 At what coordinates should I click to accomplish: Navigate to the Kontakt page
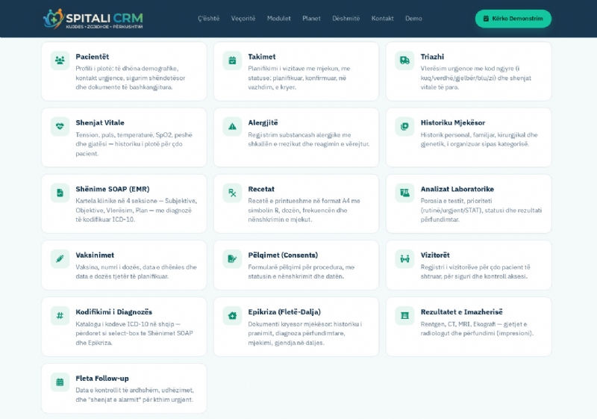coord(382,18)
